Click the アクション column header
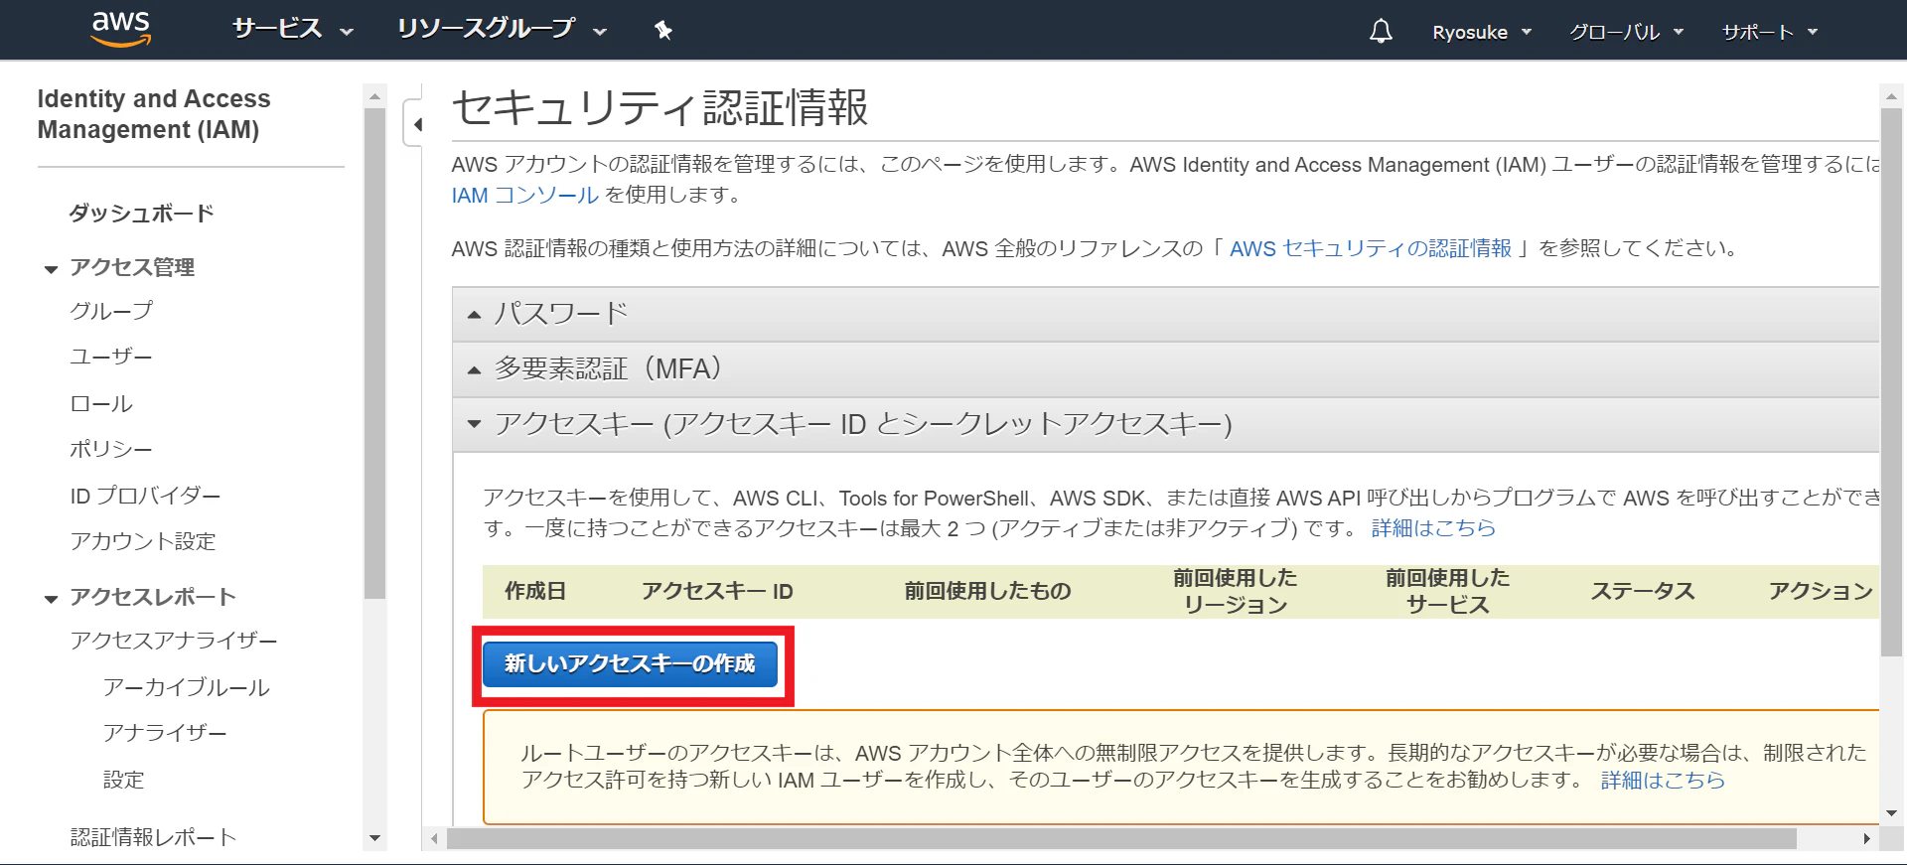Image resolution: width=1907 pixels, height=865 pixels. (1821, 591)
